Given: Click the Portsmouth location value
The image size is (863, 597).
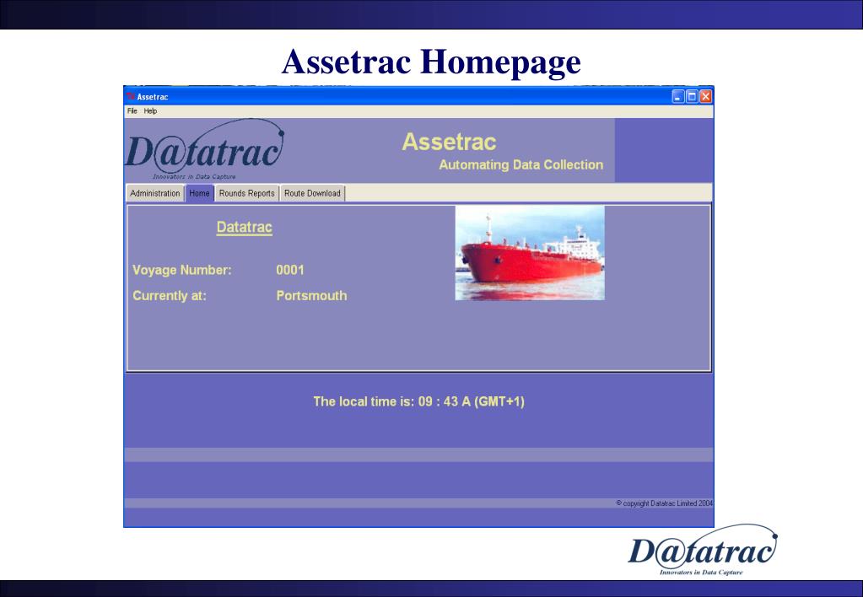Looking at the screenshot, I should tap(311, 295).
